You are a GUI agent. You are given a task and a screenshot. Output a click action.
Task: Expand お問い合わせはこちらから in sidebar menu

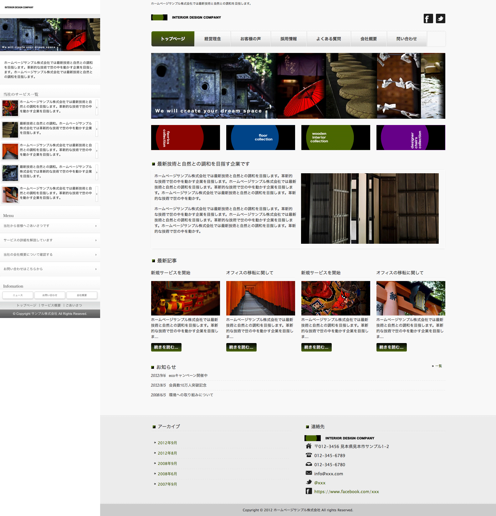pyautogui.click(x=96, y=269)
